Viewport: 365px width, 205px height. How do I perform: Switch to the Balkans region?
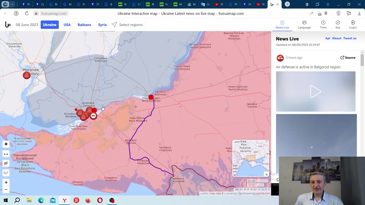[84, 25]
